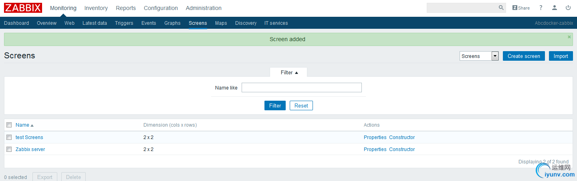
Task: Tick the select all checkbox
Action: [x=9, y=125]
